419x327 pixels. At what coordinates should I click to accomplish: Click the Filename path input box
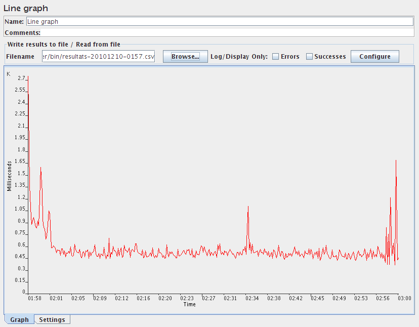pyautogui.click(x=98, y=57)
